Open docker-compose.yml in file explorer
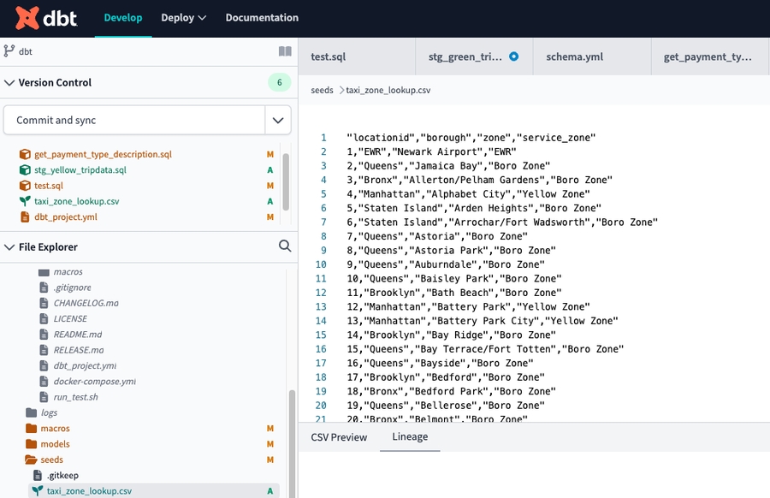Image resolution: width=770 pixels, height=498 pixels. [x=94, y=382]
